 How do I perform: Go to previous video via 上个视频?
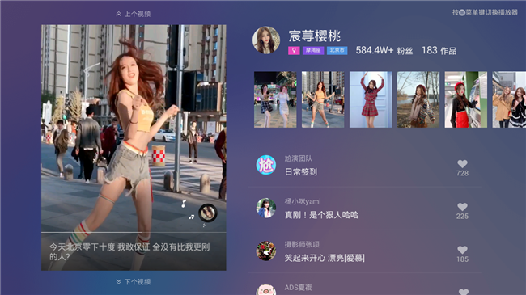coord(134,14)
